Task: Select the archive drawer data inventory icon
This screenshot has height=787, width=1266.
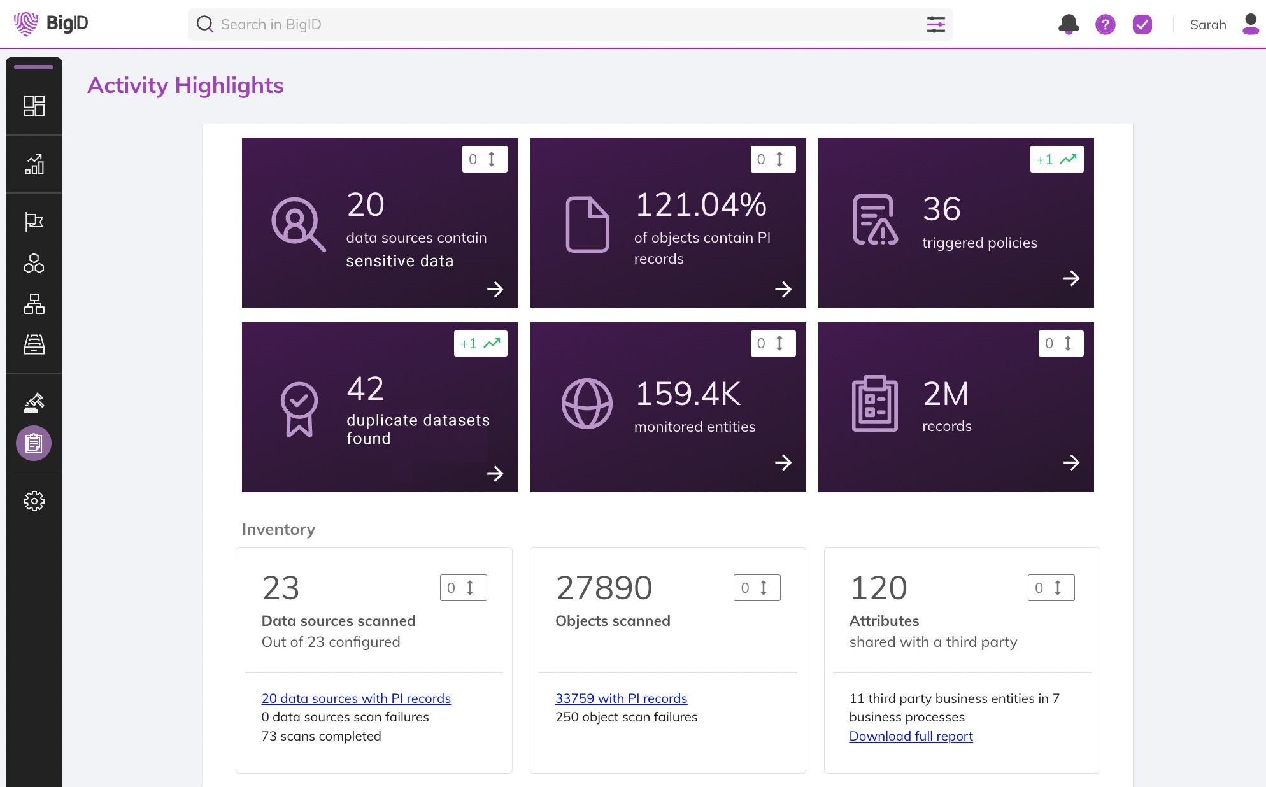Action: click(x=34, y=344)
